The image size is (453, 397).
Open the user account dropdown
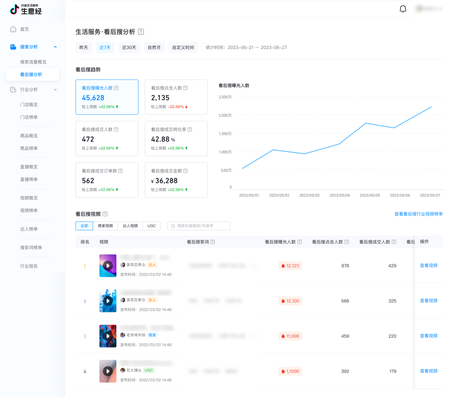point(428,9)
